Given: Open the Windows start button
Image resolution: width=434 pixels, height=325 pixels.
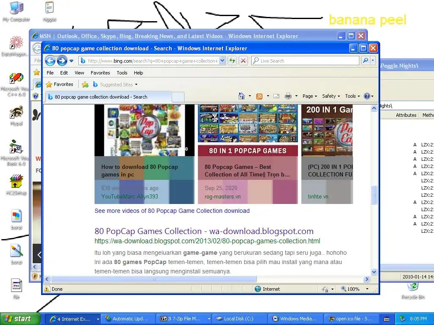Looking at the screenshot, I should [x=19, y=319].
